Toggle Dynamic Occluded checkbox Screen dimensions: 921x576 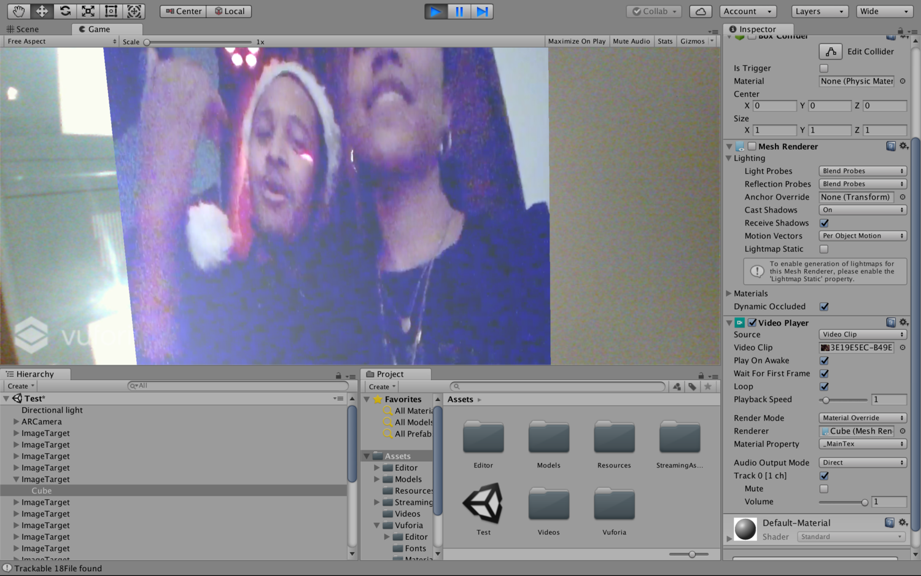pos(824,306)
